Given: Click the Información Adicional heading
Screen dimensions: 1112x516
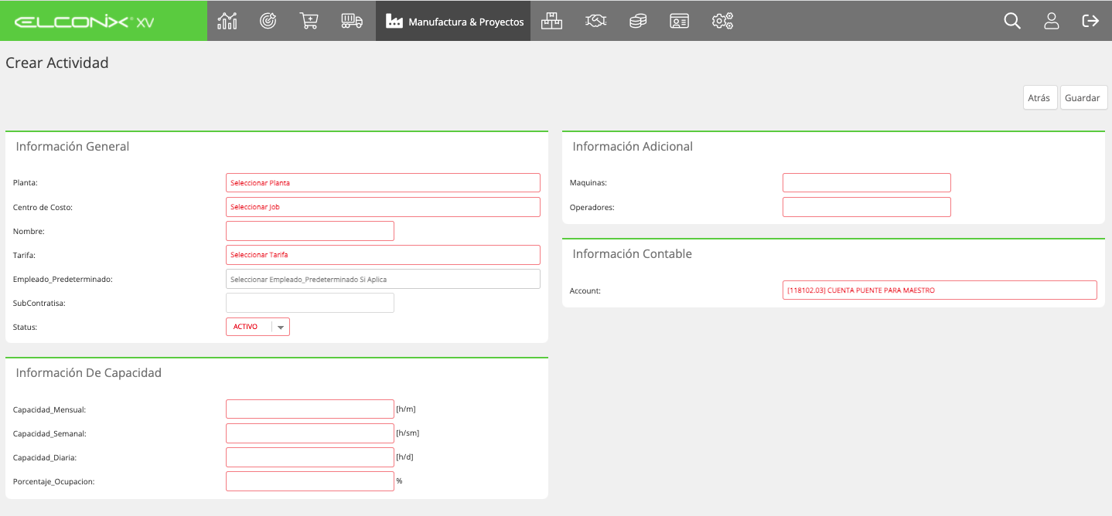Looking at the screenshot, I should (x=633, y=147).
